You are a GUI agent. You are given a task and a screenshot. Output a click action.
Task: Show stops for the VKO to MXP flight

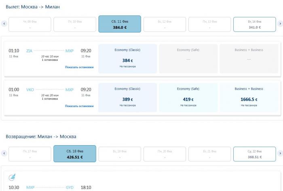coord(79,106)
